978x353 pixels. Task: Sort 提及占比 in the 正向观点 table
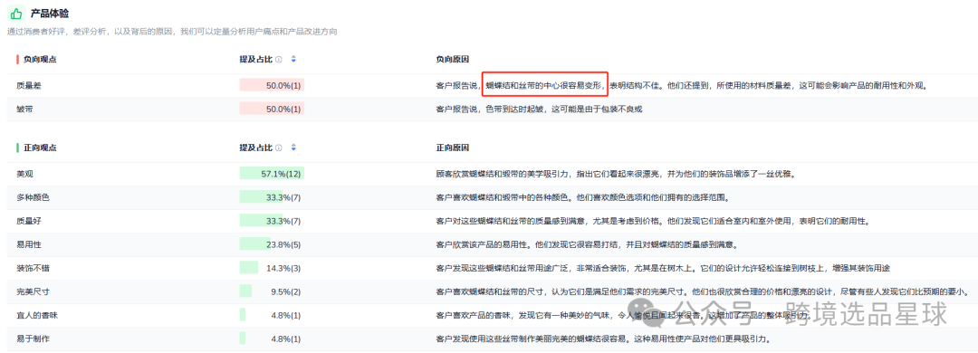tap(293, 148)
